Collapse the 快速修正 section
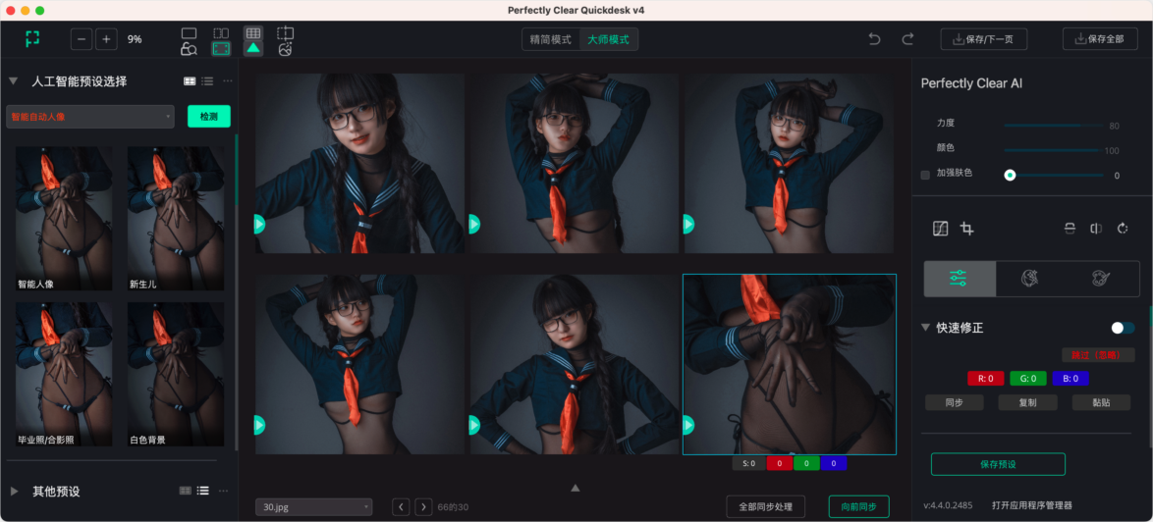Screen dimensions: 1153x522 click(x=926, y=328)
